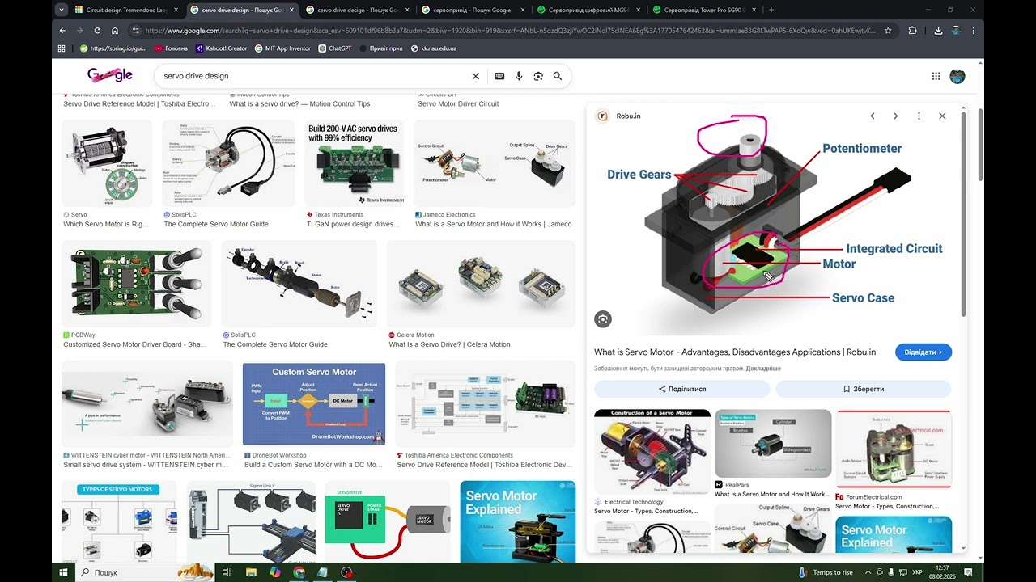Start voice search with microphone icon

pos(518,76)
